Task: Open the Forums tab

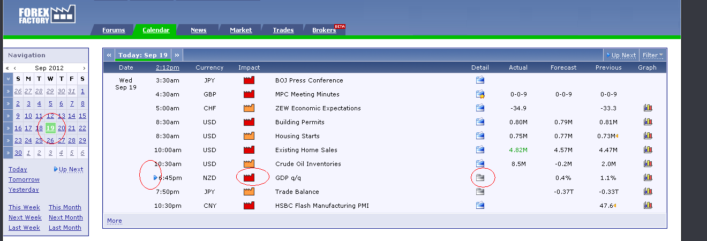Action: click(x=114, y=30)
